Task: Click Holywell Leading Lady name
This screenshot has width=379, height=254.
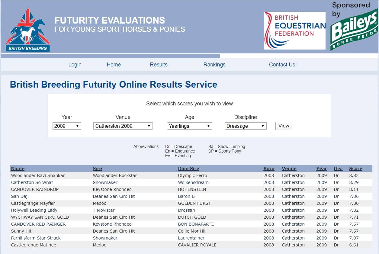Action: click(34, 210)
